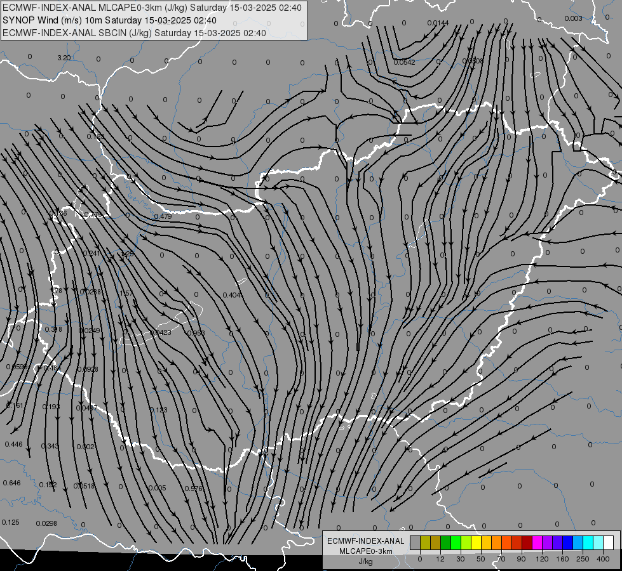Click the map value 0.125
Screen dimensions: 622x571
pos(10,522)
